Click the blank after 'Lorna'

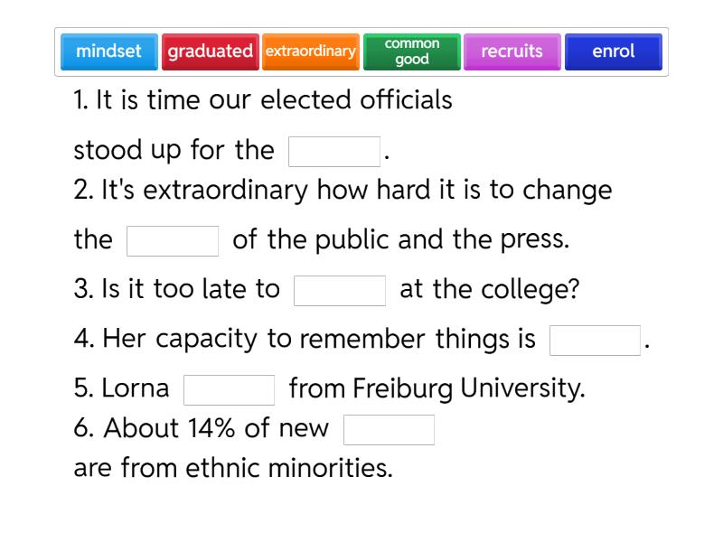point(229,390)
